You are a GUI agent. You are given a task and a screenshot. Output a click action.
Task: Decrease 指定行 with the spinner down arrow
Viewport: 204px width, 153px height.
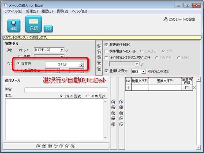(82, 65)
